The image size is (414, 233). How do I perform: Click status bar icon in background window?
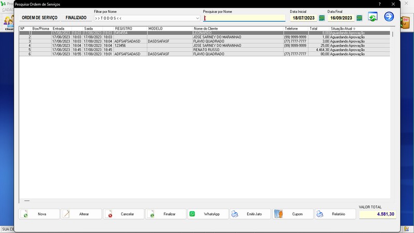point(406,229)
